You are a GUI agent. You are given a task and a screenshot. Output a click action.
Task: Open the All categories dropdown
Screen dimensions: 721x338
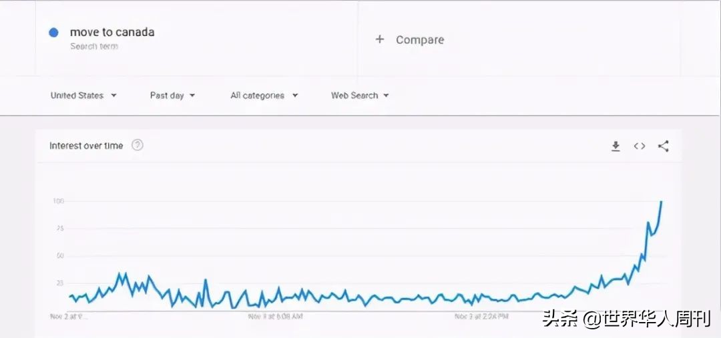point(264,95)
